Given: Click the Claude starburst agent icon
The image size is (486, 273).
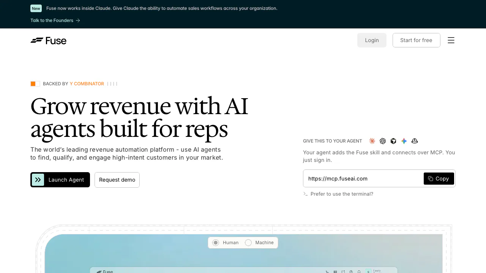Looking at the screenshot, I should (372, 141).
